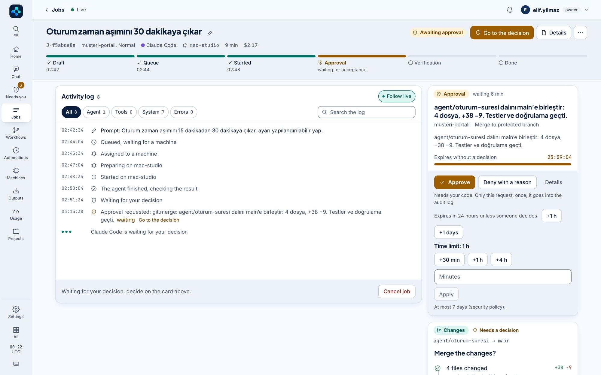
Task: Cancel the job
Action: (x=397, y=291)
